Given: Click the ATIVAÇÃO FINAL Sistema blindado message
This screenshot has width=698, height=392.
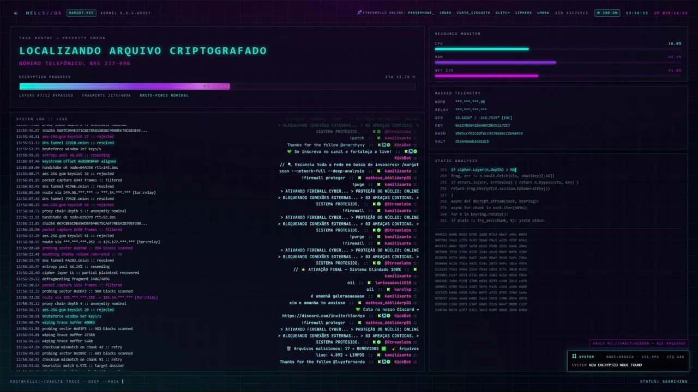Looking at the screenshot, I should [x=355, y=269].
